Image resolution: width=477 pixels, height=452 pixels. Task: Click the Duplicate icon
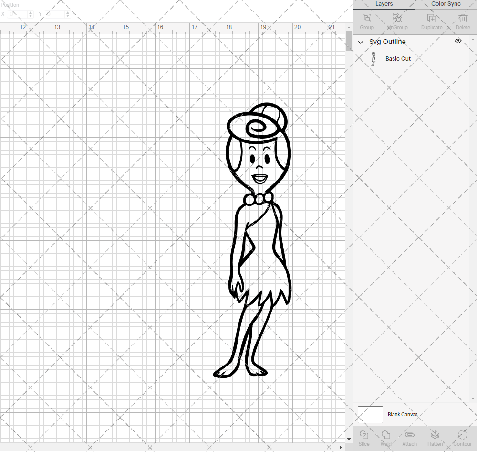(x=431, y=18)
